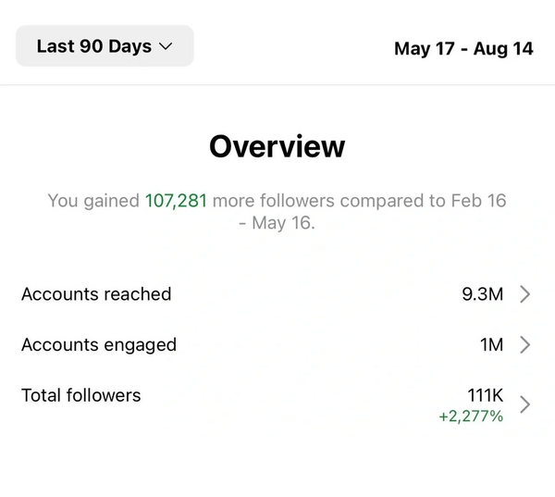555x497 pixels.
Task: Select the May 17 - Aug 14 date range
Action: (463, 48)
